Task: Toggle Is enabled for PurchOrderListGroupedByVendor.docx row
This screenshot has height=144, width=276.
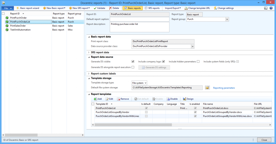Action: 195,112
